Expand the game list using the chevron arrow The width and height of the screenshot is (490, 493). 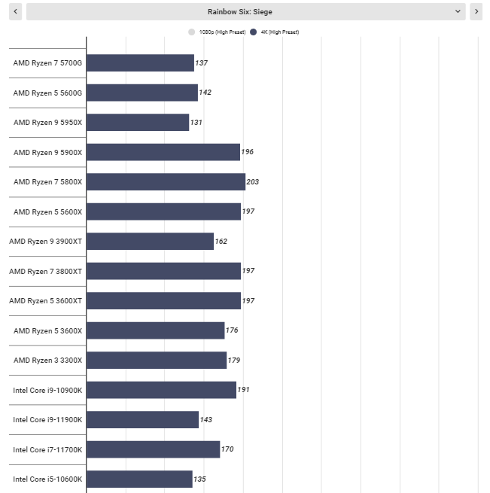click(x=458, y=11)
